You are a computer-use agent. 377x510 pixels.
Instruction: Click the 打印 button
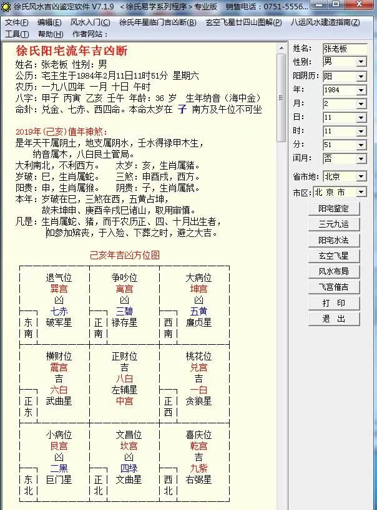[333, 303]
